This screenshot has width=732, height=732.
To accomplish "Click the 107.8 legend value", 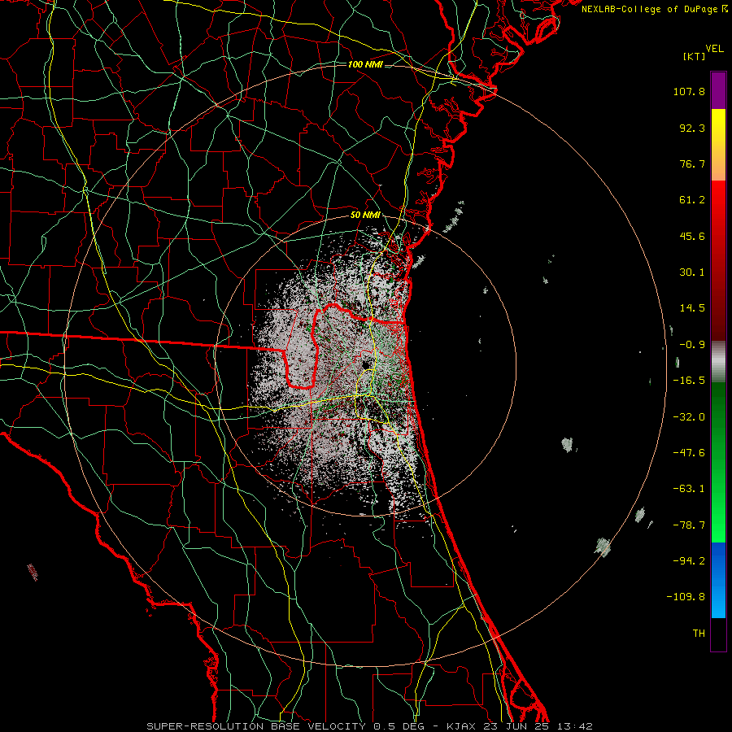I will tap(689, 91).
